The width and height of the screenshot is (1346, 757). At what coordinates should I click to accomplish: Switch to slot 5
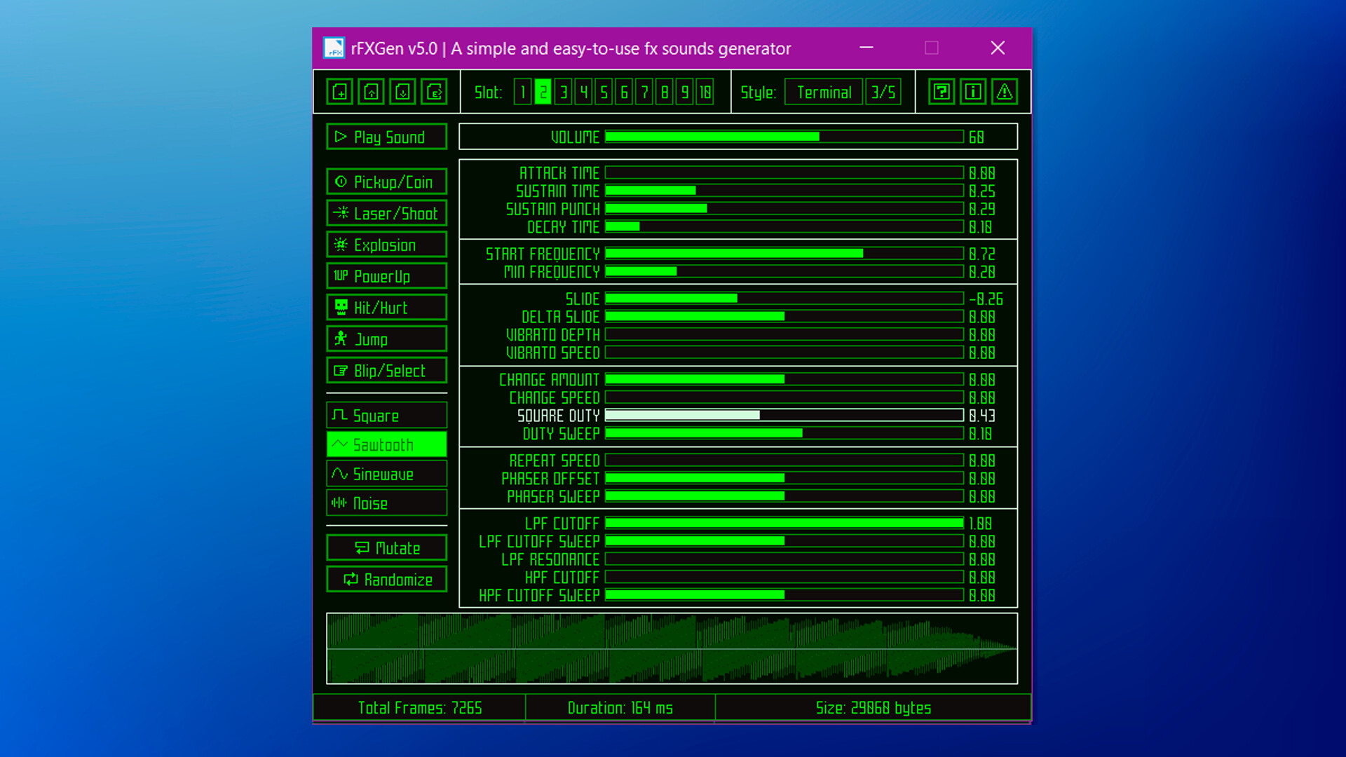pos(602,92)
